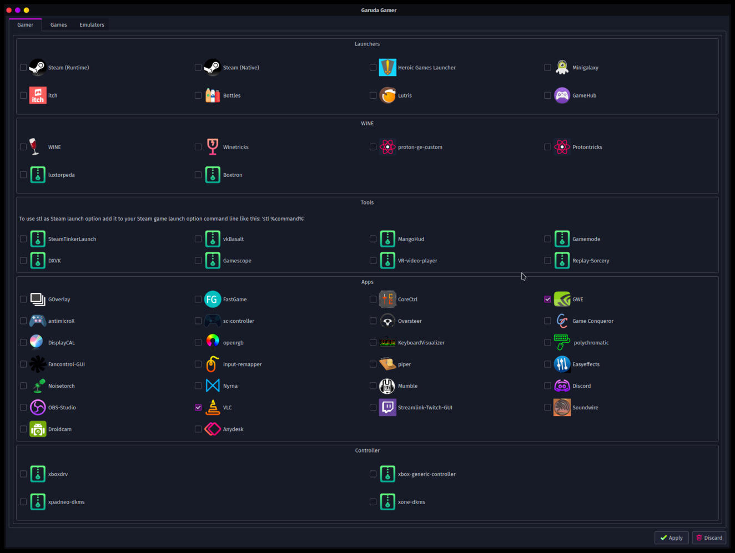Check the xboxdrv checkbox
735x553 pixels.
pyautogui.click(x=23, y=474)
